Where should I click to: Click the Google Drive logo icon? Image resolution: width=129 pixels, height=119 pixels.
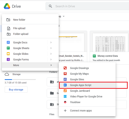[x=7, y=6]
